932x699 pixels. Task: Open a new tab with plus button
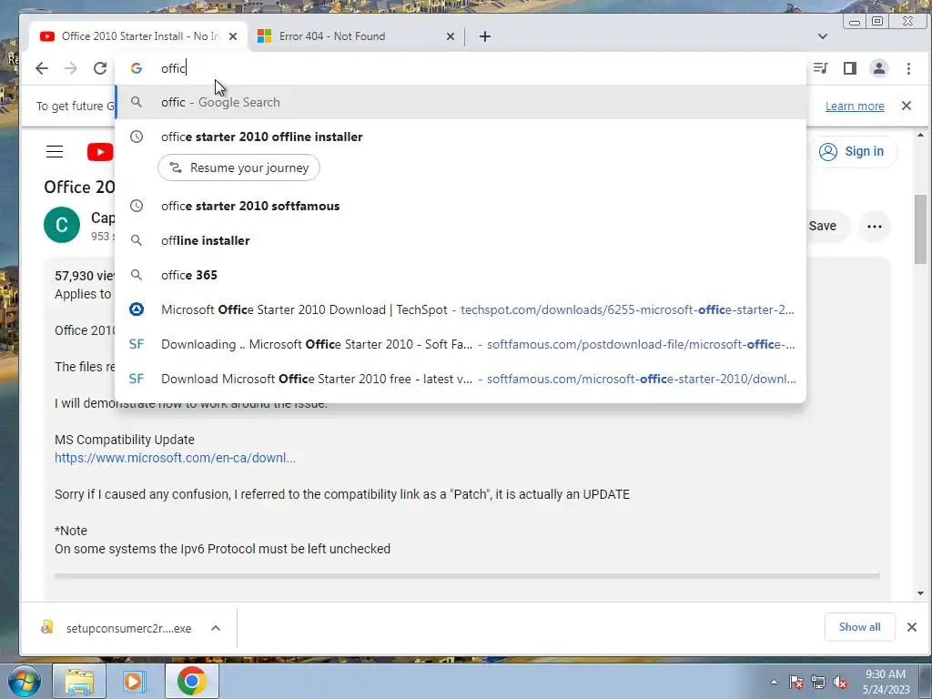[485, 36]
